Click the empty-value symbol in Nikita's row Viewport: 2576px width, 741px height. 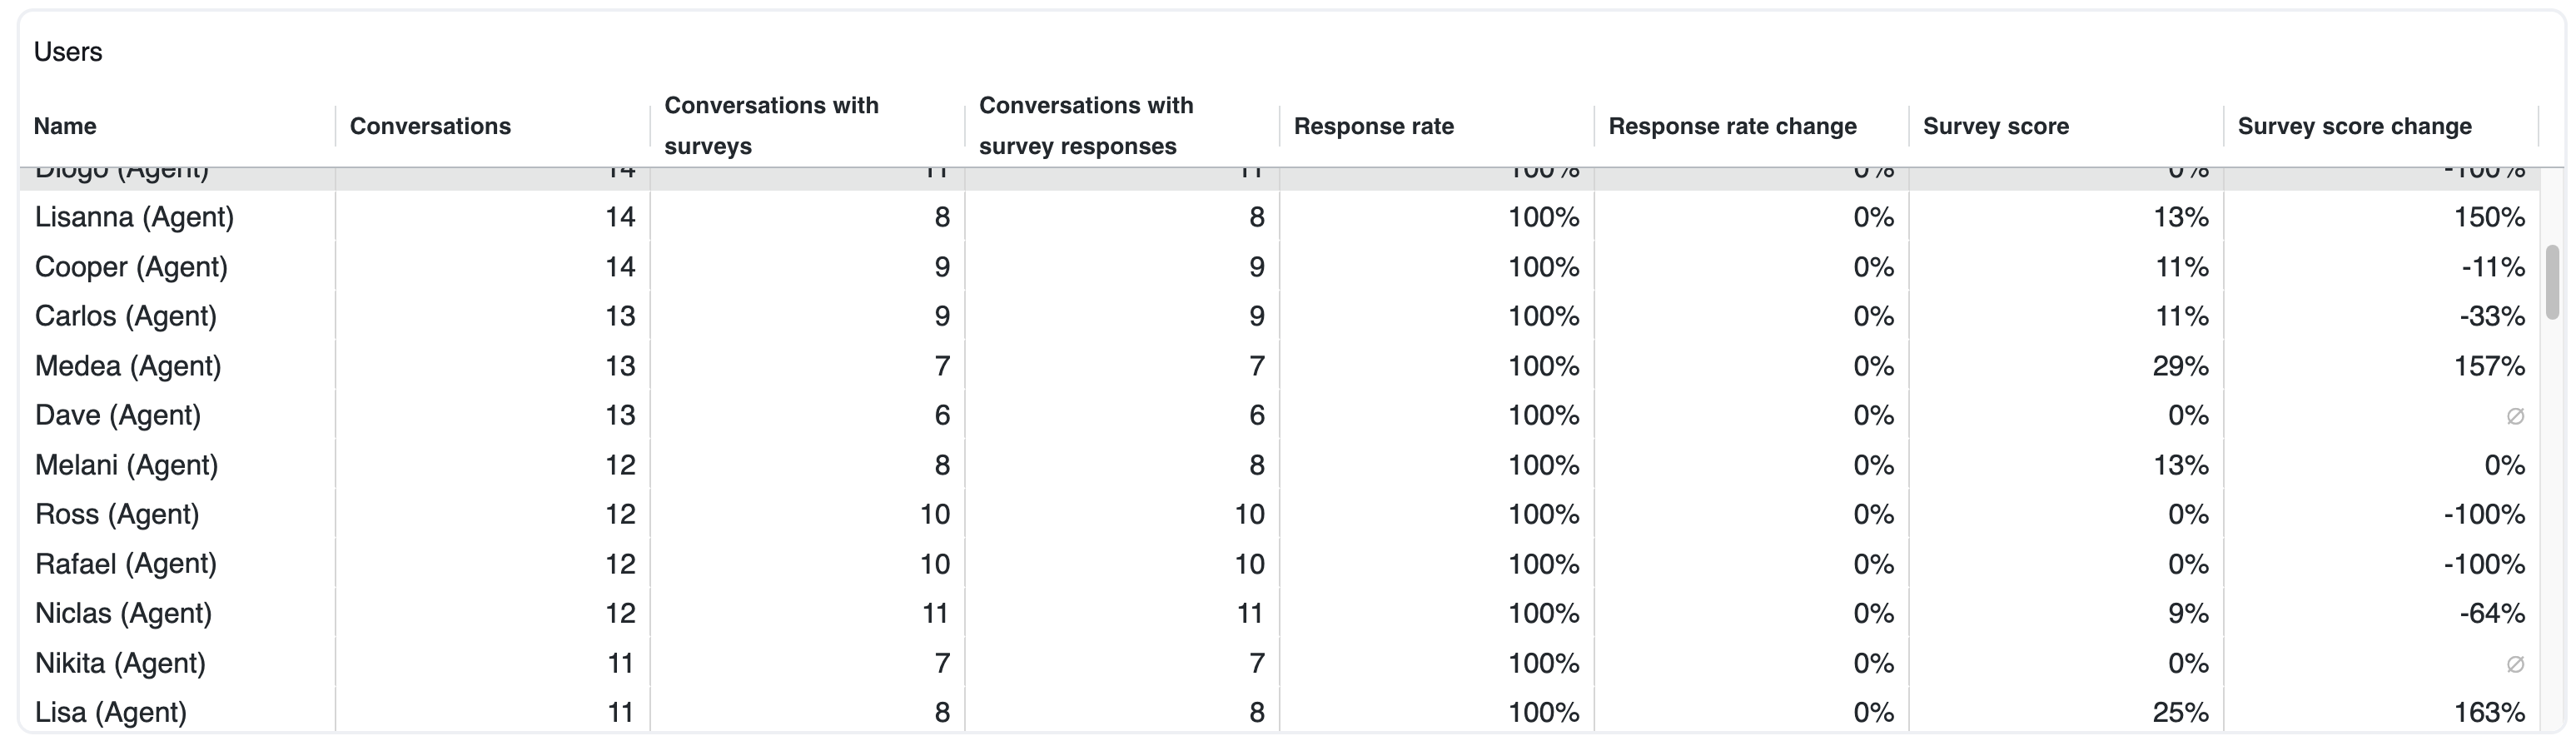click(2514, 664)
